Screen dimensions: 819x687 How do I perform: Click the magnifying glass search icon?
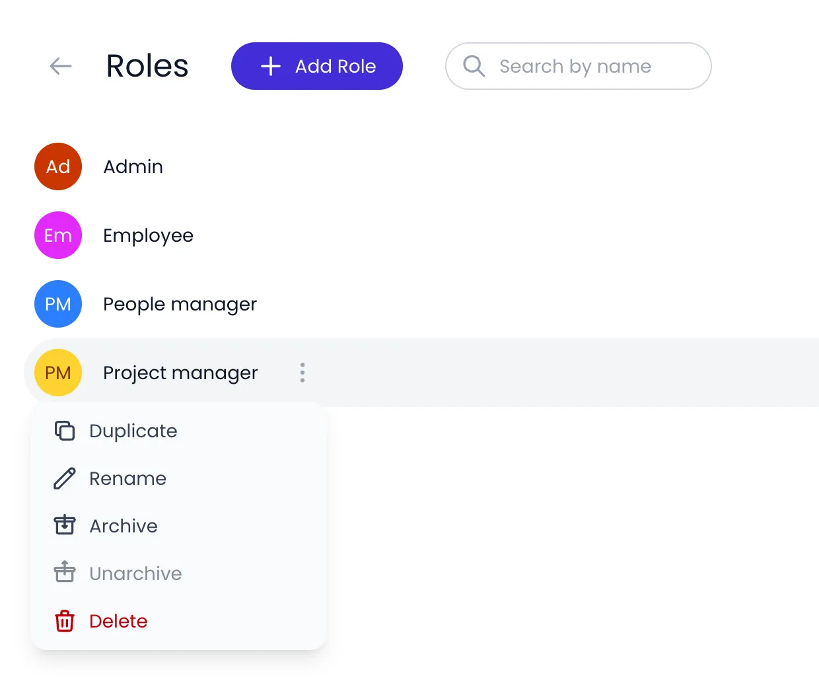coord(474,66)
